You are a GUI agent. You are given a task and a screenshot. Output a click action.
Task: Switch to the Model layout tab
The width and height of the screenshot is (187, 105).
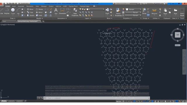(x=4, y=101)
